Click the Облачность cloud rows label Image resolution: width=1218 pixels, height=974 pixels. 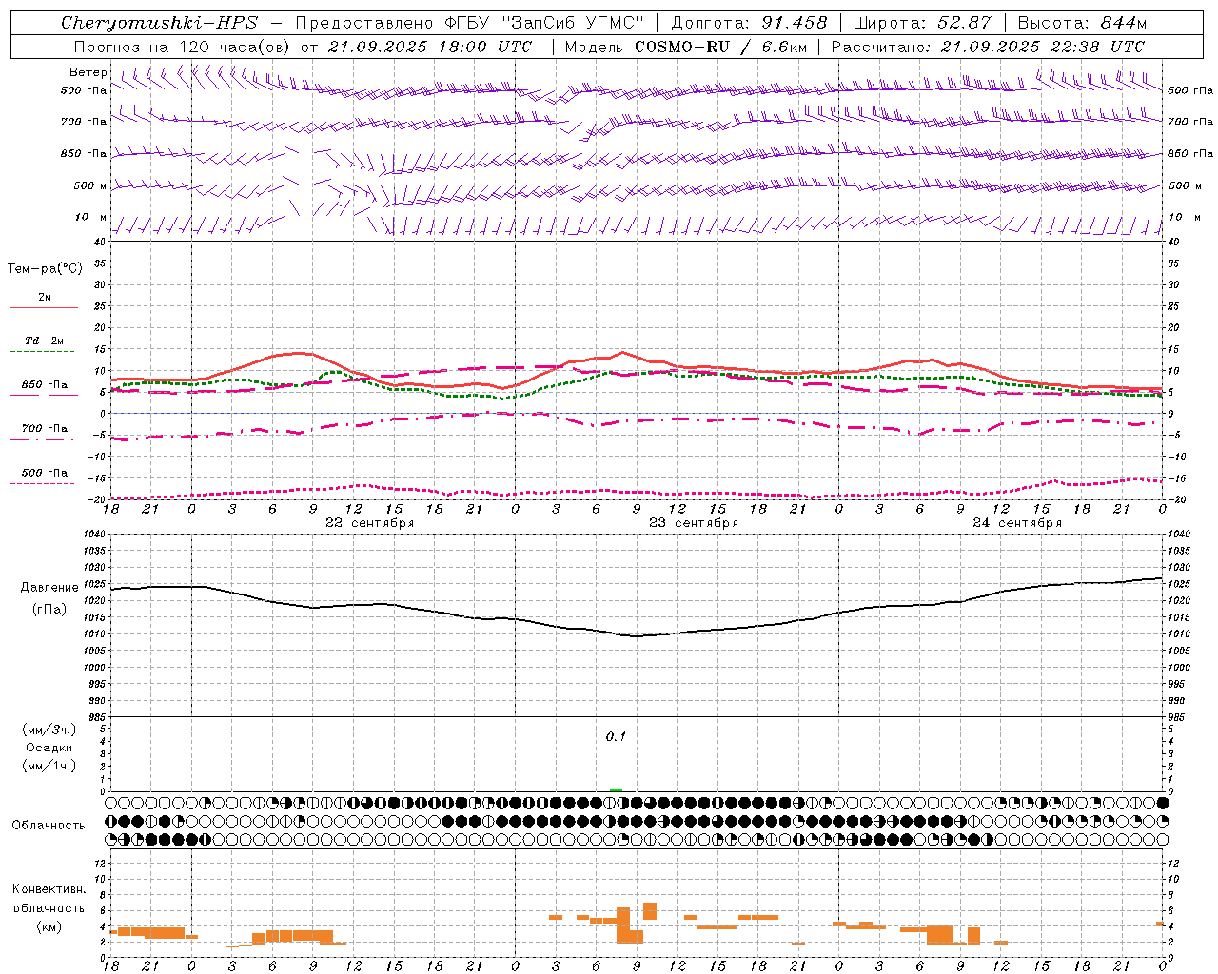click(49, 826)
